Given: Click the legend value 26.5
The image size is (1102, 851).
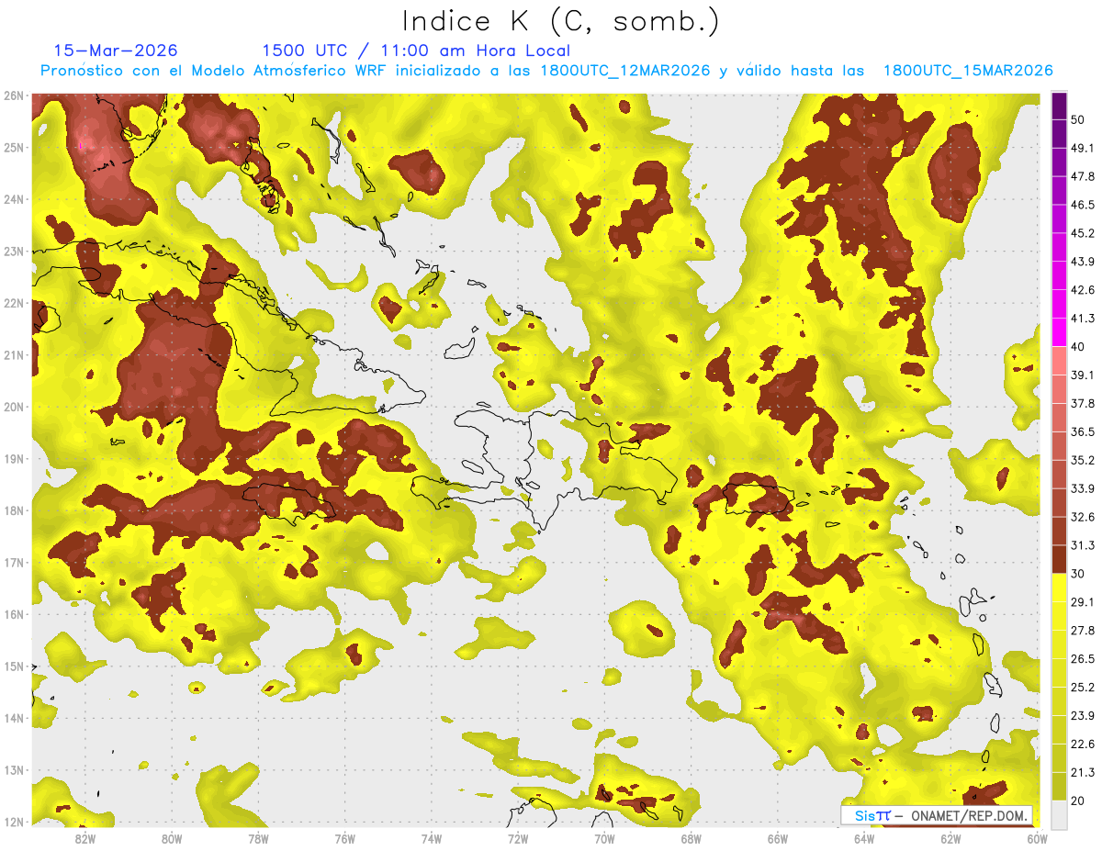Looking at the screenshot, I should [1082, 659].
